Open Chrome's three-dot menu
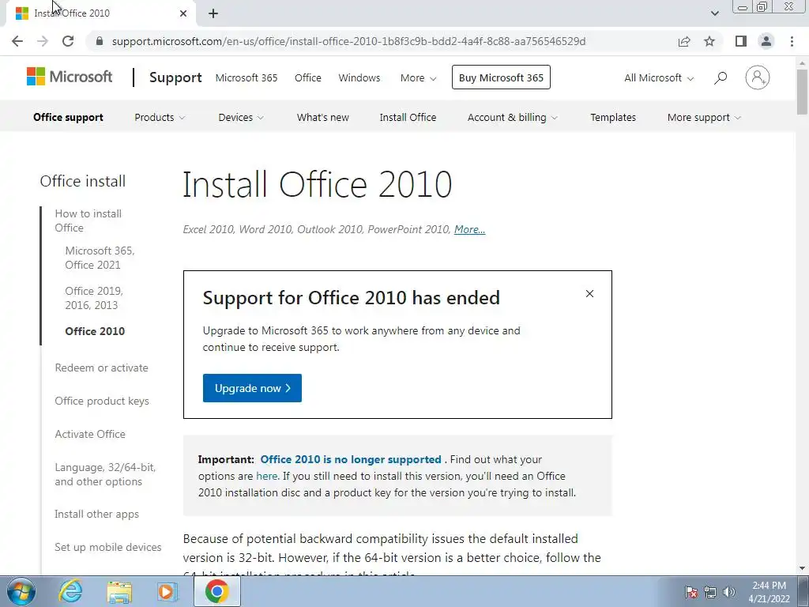This screenshot has width=809, height=607. point(792,41)
